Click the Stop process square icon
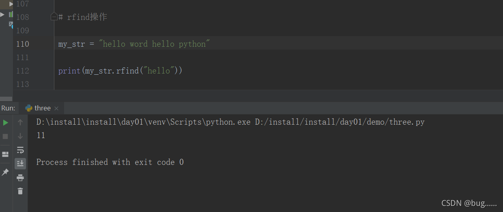 pos(5,136)
